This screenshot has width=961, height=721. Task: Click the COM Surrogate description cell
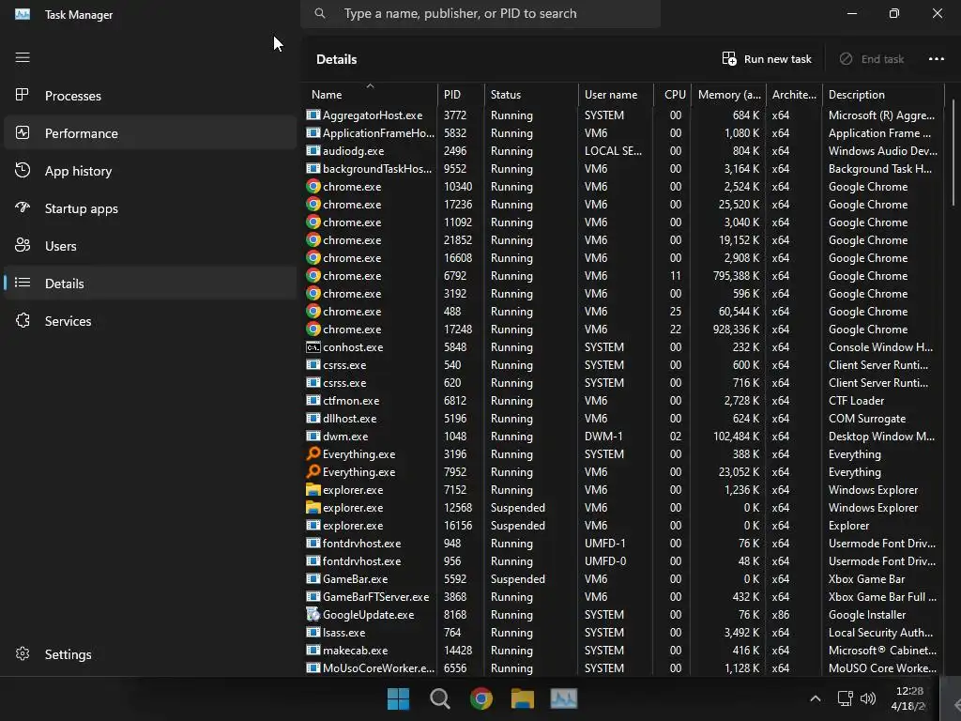point(866,418)
